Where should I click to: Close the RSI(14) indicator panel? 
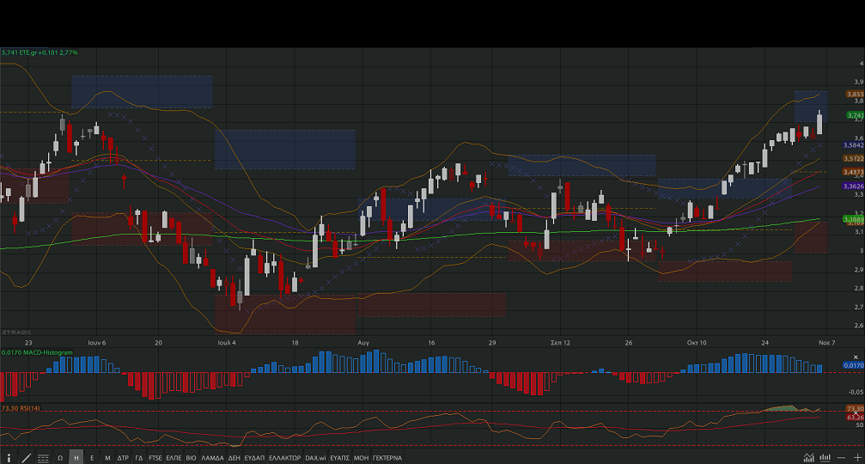coord(856,413)
